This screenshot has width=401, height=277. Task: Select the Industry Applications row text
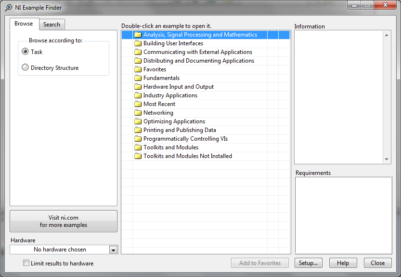(x=170, y=95)
